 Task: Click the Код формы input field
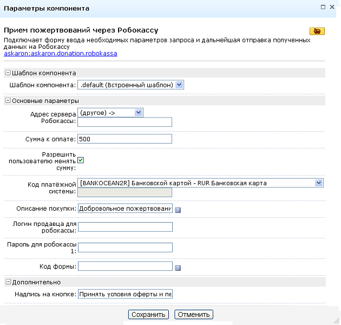click(125, 266)
